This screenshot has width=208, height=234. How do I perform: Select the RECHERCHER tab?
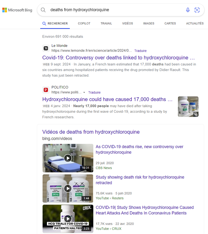coord(55,23)
